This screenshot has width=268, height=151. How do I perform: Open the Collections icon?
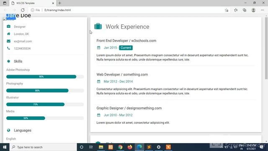pyautogui.click(x=245, y=10)
